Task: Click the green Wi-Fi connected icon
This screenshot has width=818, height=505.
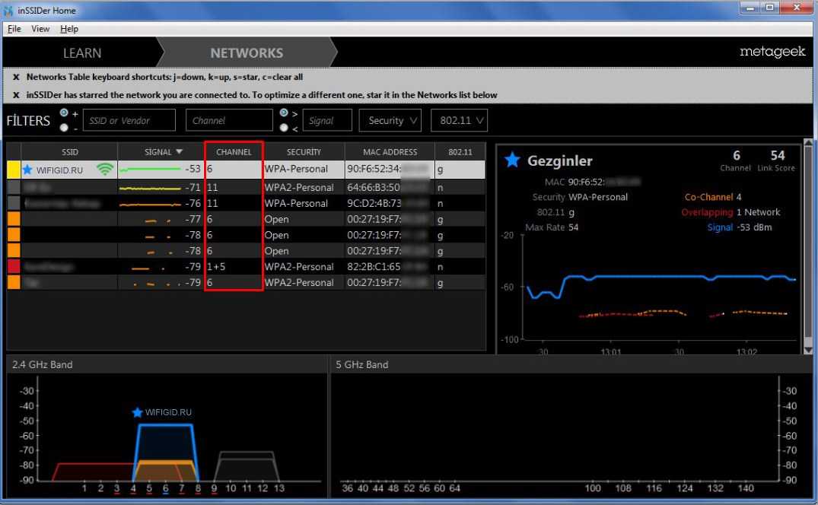Action: point(105,170)
